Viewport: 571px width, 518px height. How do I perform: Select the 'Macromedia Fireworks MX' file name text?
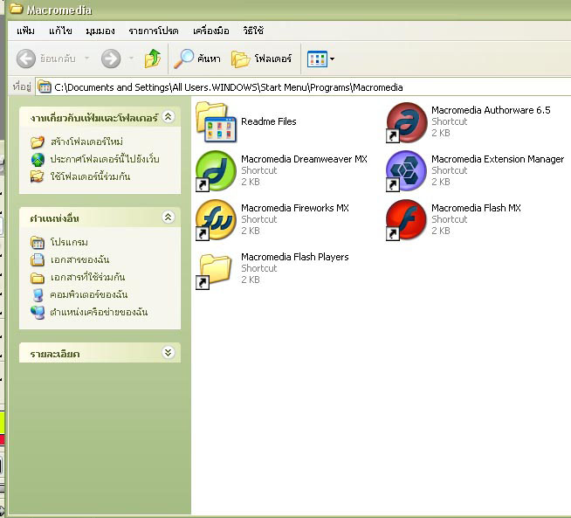tap(295, 208)
